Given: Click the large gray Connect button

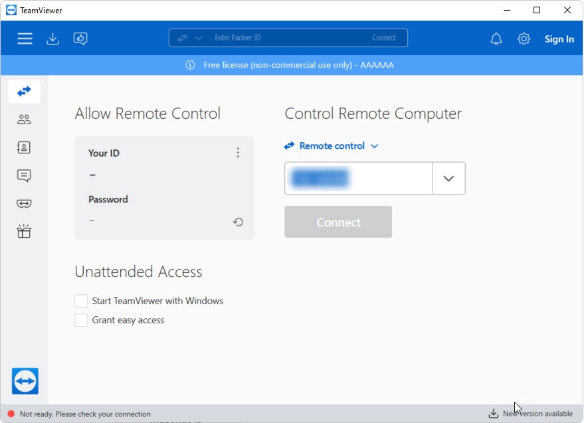Looking at the screenshot, I should pos(338,222).
